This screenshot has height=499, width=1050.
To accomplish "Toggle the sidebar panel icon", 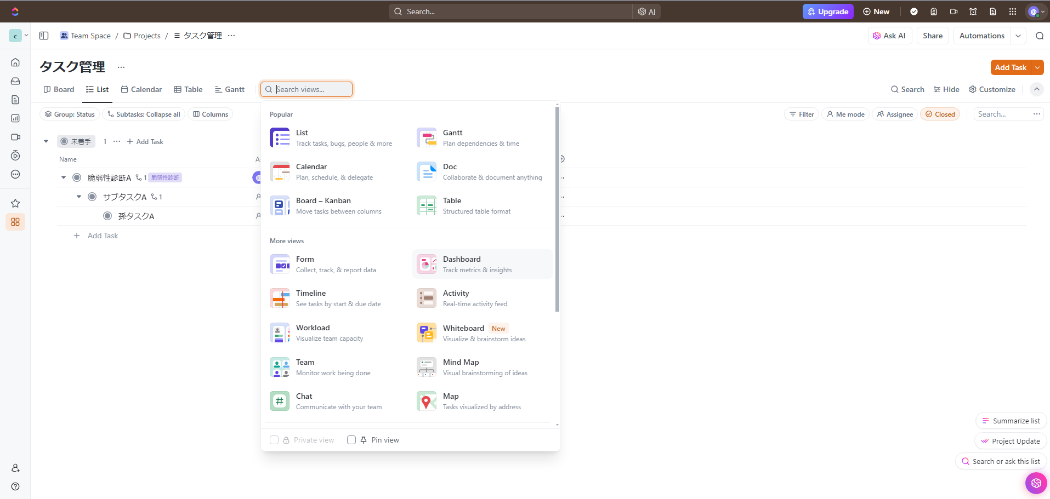I will (44, 36).
